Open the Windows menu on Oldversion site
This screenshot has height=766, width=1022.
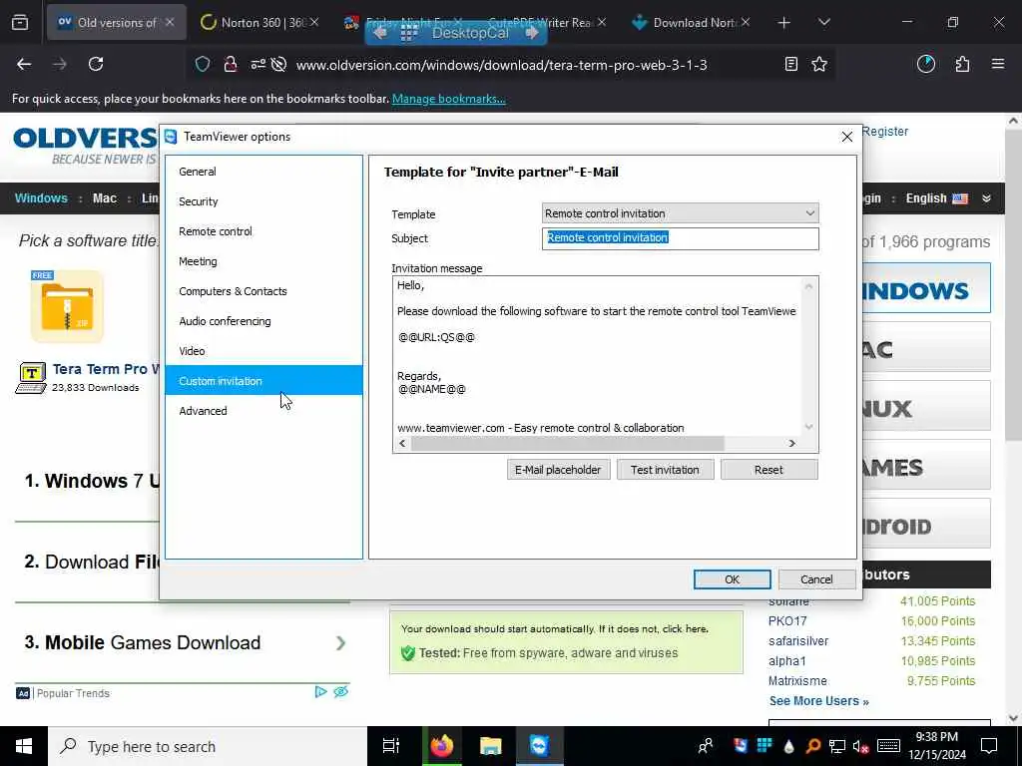point(40,198)
